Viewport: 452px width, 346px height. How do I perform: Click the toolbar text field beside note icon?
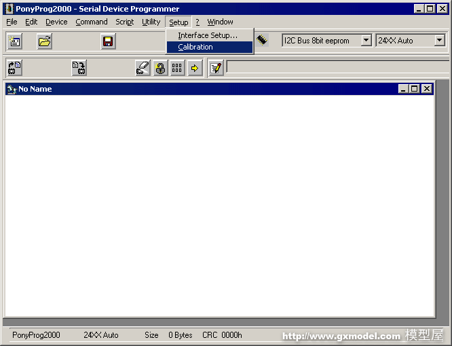[x=336, y=67]
